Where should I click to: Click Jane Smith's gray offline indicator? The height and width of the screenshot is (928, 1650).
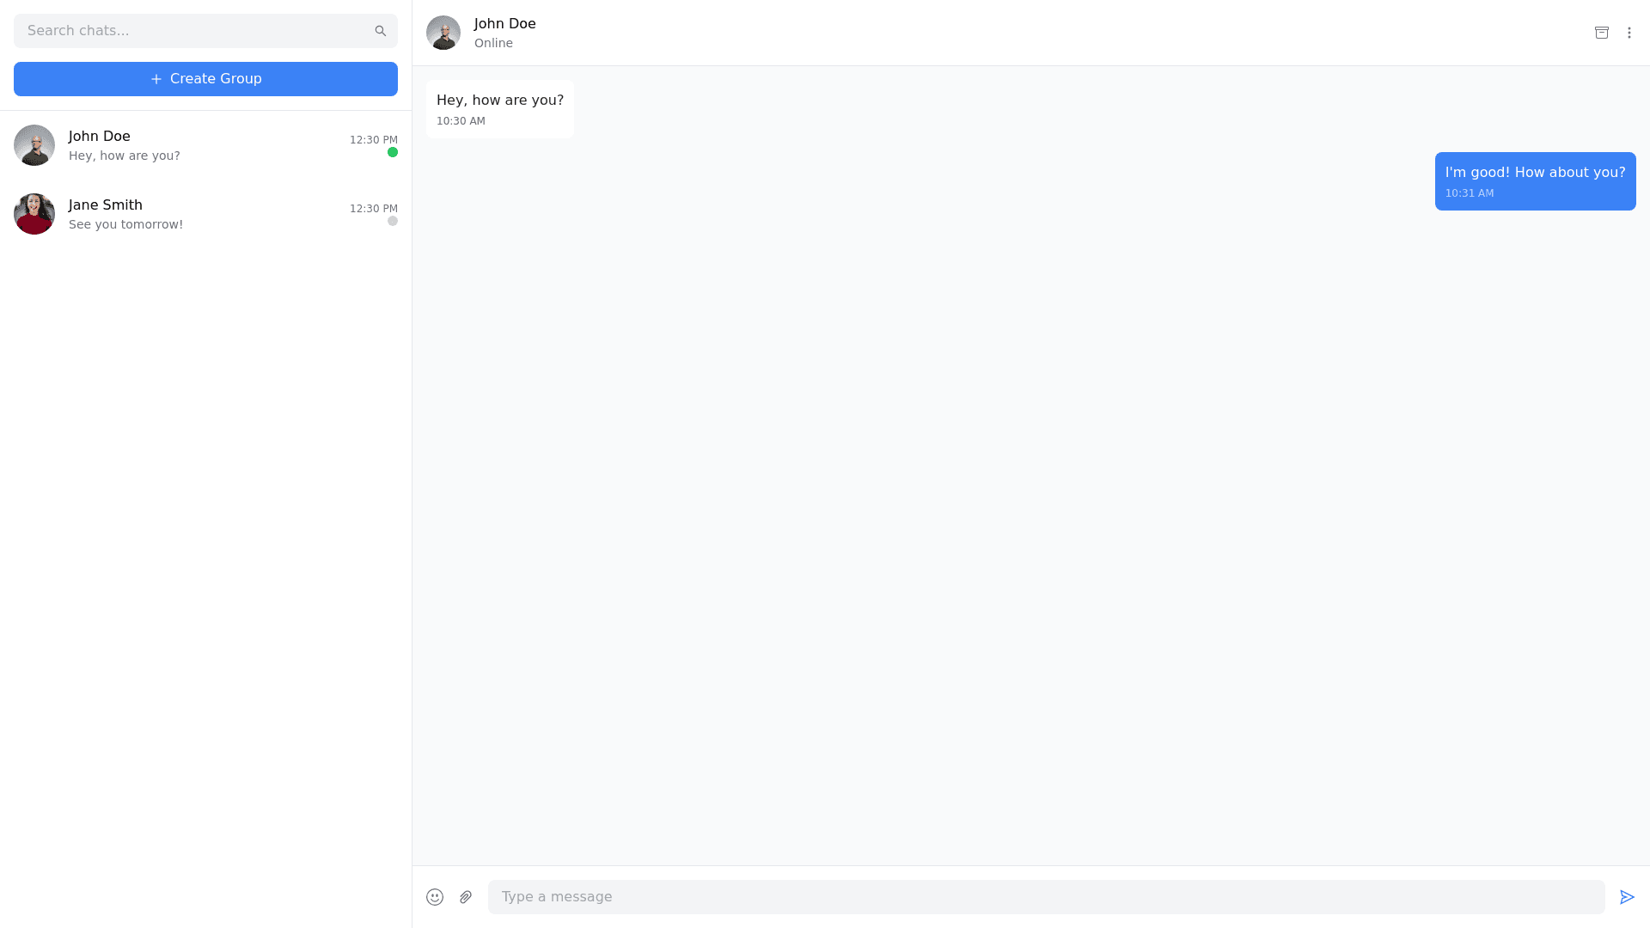[x=393, y=222]
